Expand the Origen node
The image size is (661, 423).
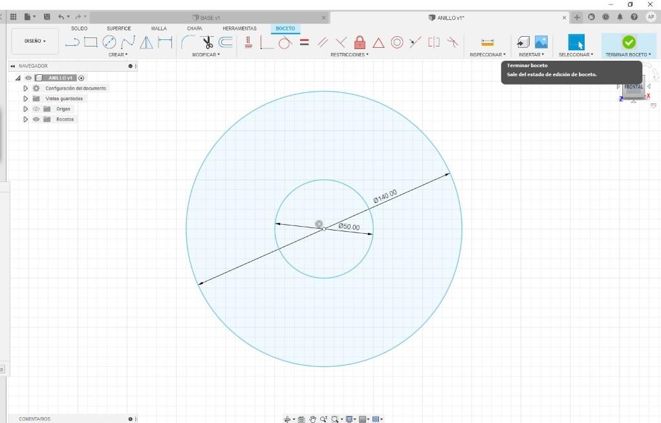(x=25, y=109)
